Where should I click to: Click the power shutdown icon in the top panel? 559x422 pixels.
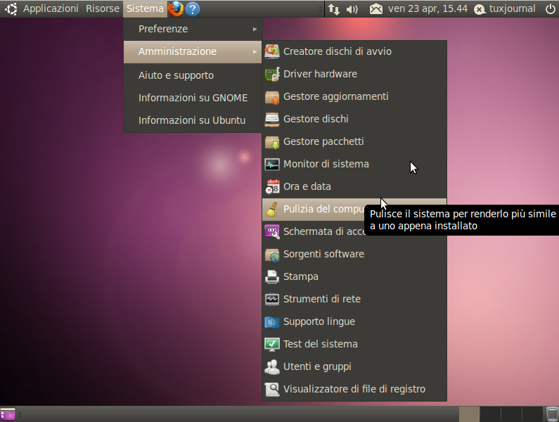[551, 9]
